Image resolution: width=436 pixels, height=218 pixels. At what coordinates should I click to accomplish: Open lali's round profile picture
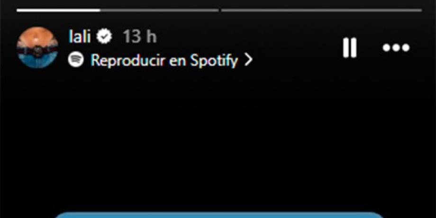(37, 47)
